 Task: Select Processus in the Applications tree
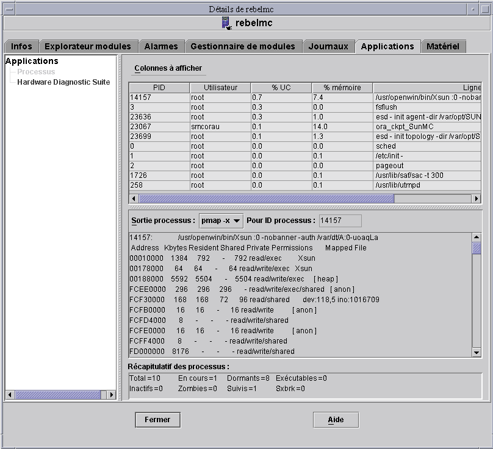(x=36, y=72)
